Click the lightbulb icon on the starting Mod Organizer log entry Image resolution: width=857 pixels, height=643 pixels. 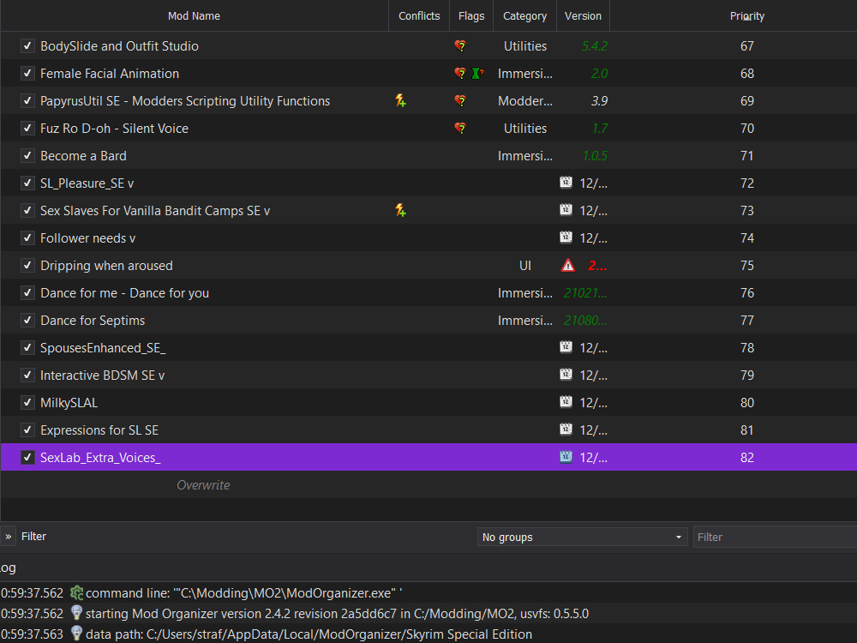pos(76,613)
